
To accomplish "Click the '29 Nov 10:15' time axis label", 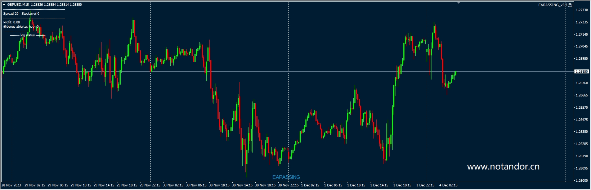I will (81, 186).
